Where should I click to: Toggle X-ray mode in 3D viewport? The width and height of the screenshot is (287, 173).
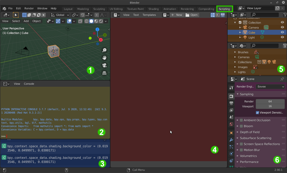click(x=80, y=21)
